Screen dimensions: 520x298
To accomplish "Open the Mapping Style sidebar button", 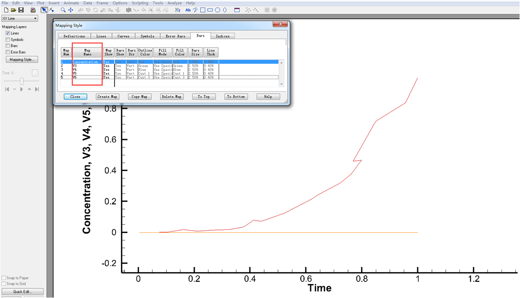I will 22,60.
